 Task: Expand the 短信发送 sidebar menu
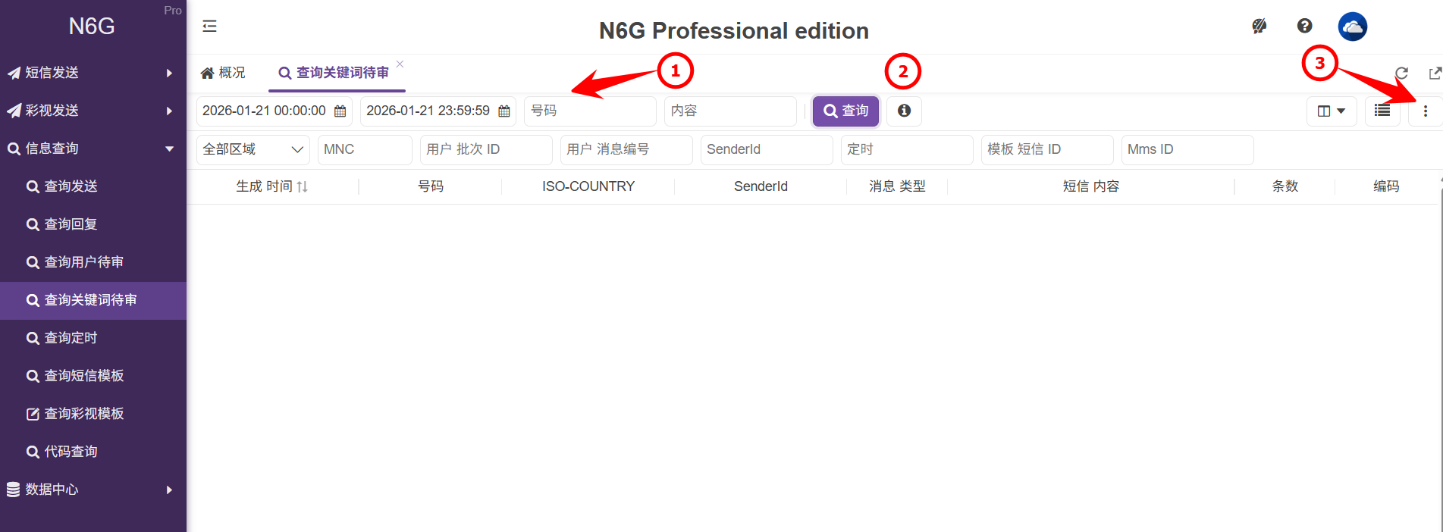click(91, 73)
